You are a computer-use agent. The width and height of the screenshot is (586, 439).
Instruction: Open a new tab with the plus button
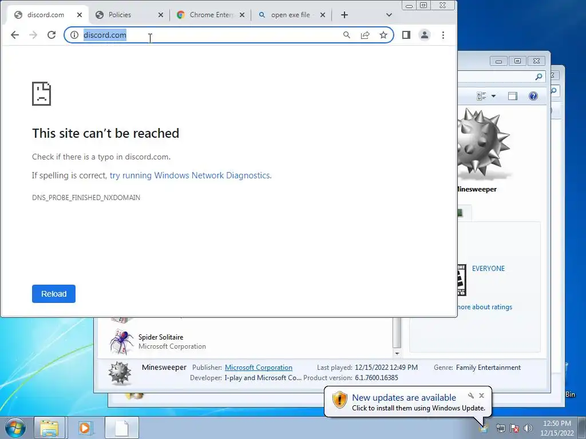345,15
